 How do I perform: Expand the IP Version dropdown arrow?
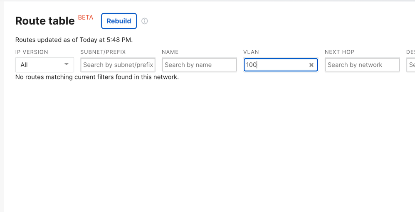tap(67, 64)
